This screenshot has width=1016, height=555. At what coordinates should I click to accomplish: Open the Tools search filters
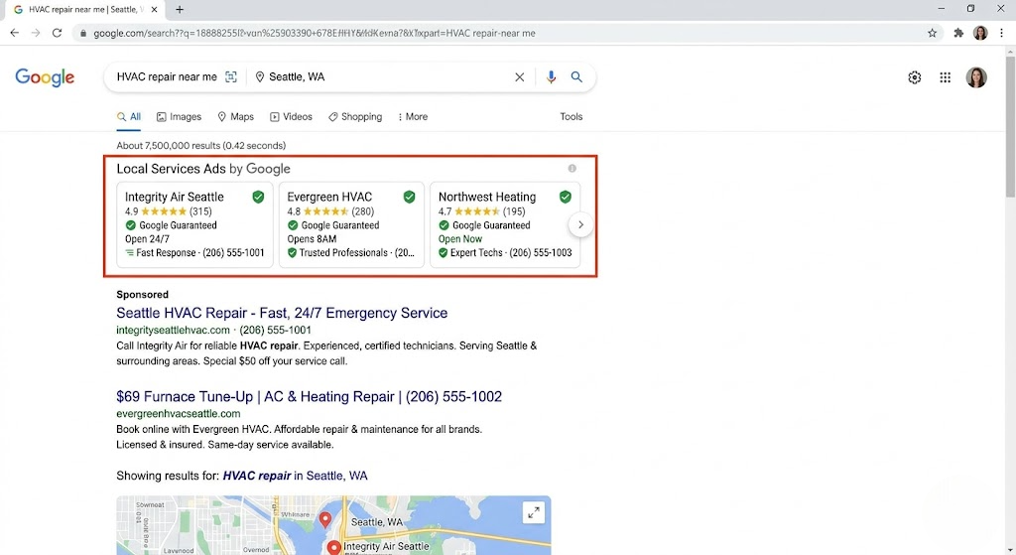tap(571, 117)
